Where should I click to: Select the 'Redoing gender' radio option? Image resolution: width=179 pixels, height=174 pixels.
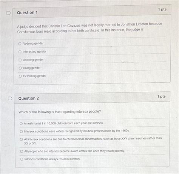pyautogui.click(x=20, y=44)
